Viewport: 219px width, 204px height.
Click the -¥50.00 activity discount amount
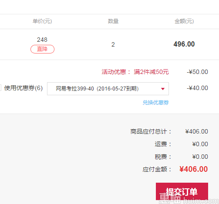[197, 72]
